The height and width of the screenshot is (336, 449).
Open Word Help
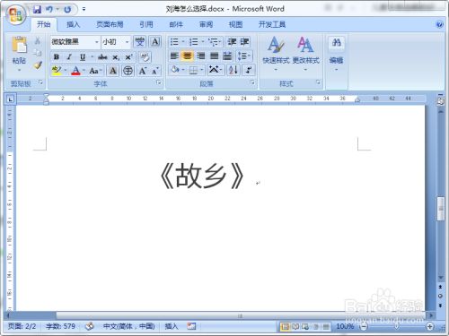coord(439,24)
